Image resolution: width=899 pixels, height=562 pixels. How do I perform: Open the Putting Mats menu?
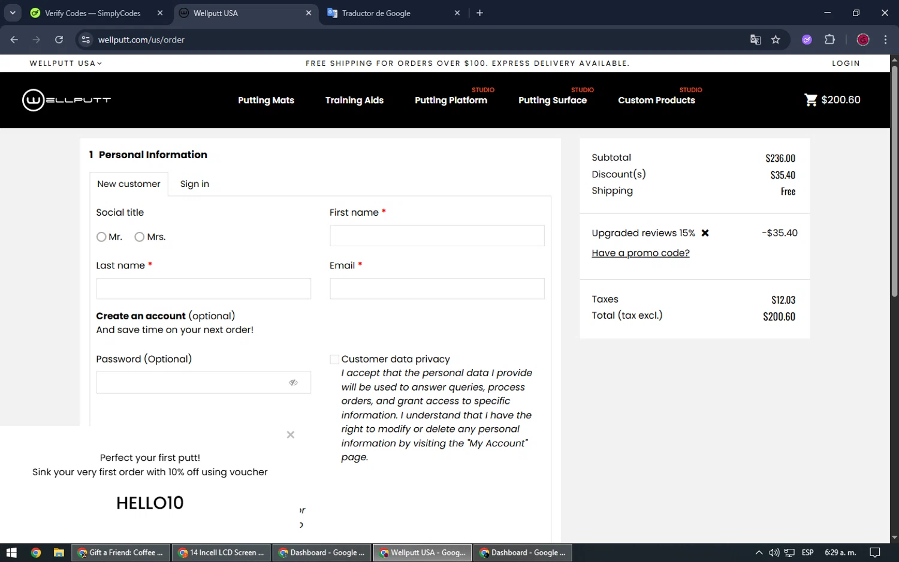click(266, 100)
